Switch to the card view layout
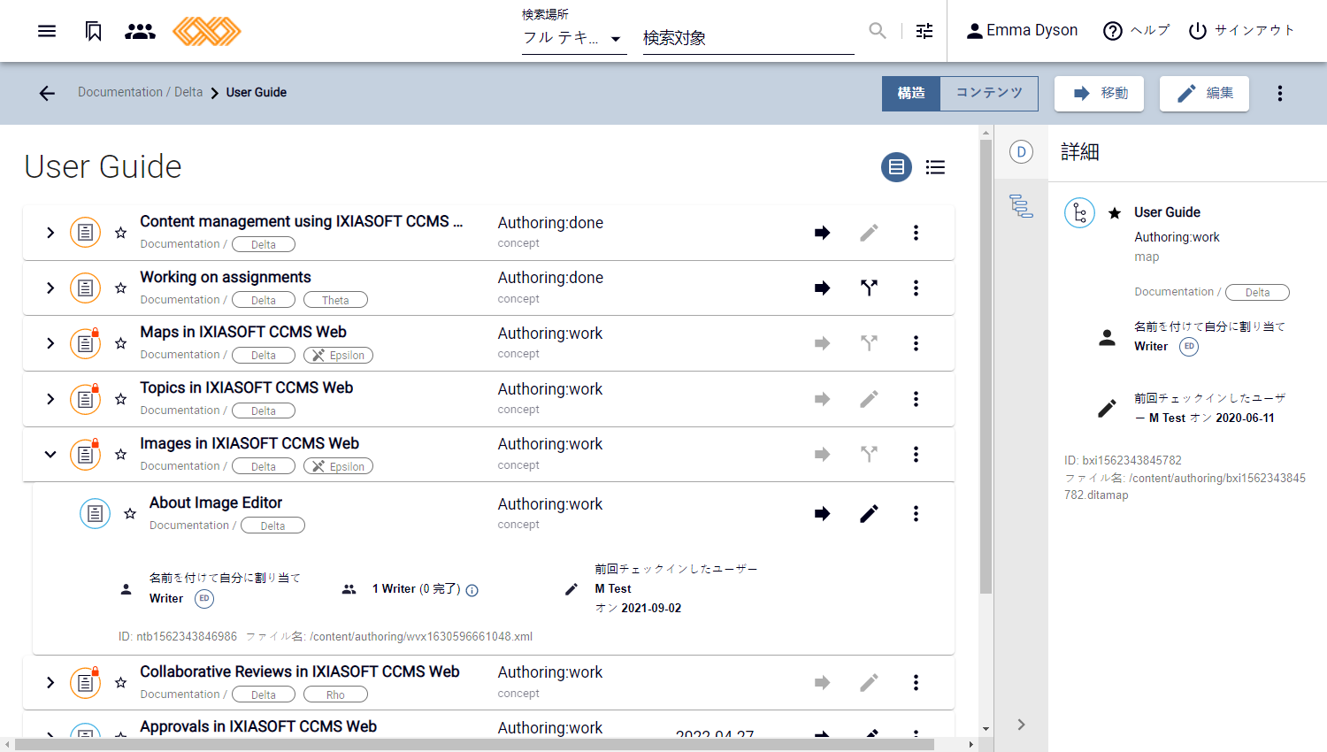The height and width of the screenshot is (752, 1327). [896, 167]
